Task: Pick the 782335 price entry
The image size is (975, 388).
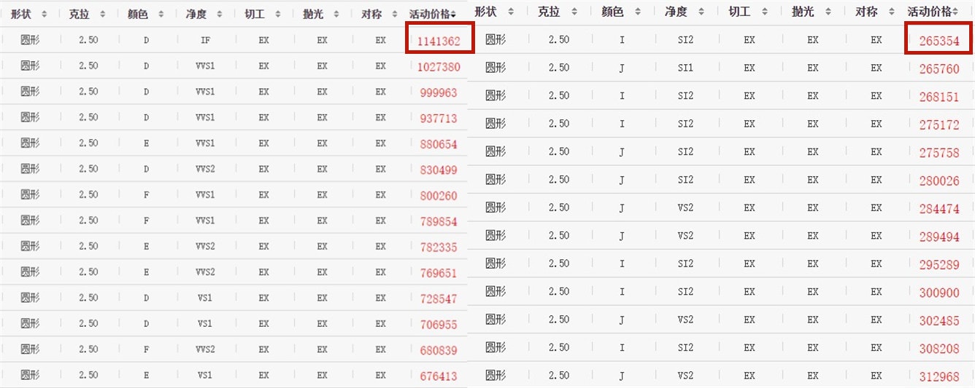Action: pos(439,248)
